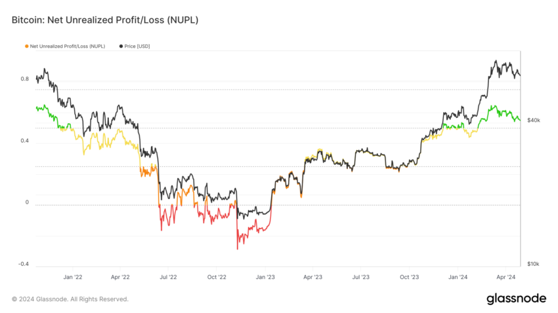The image size is (558, 313).
Task: Click the 0.8 left-axis NUPL label
Action: 24,79
